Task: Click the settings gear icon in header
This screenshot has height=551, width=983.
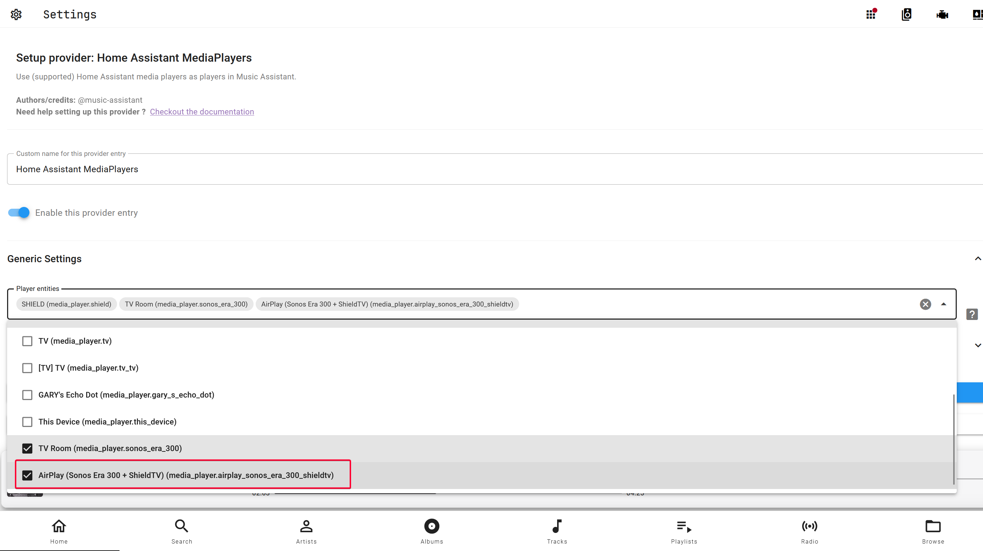Action: point(16,15)
